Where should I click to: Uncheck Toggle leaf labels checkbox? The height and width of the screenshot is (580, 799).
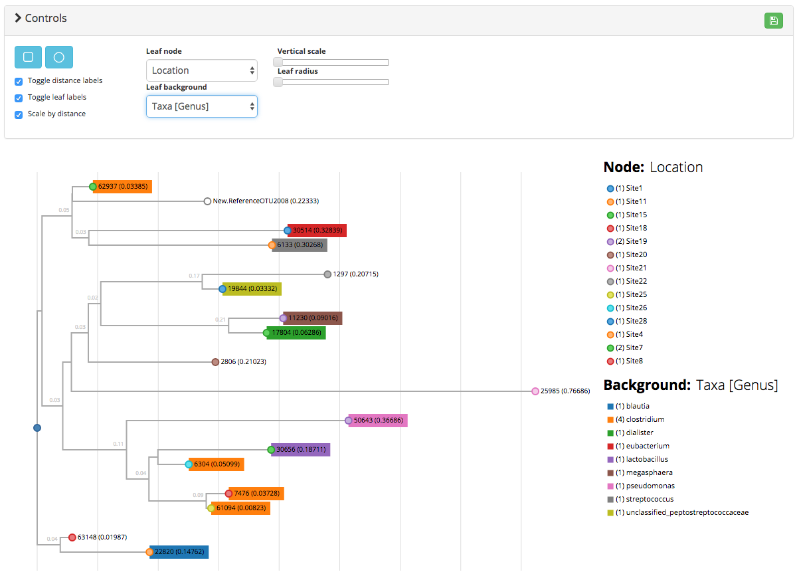click(19, 98)
